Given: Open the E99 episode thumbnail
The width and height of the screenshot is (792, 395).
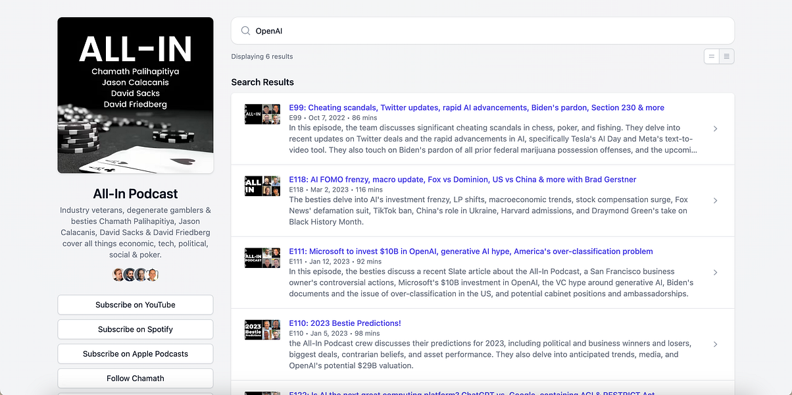Looking at the screenshot, I should click(x=262, y=114).
